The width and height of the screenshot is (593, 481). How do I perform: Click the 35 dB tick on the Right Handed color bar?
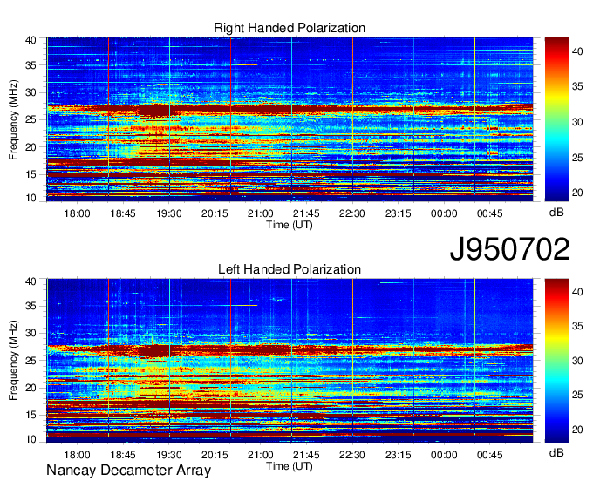577,86
